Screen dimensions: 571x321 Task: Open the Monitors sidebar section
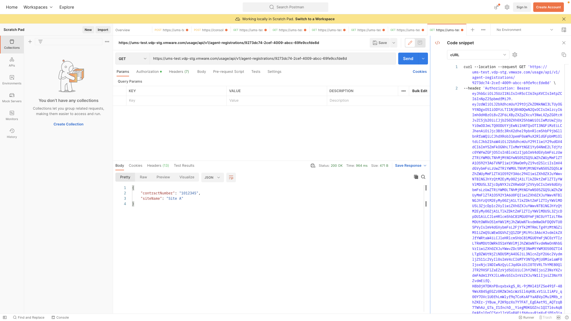tap(12, 115)
